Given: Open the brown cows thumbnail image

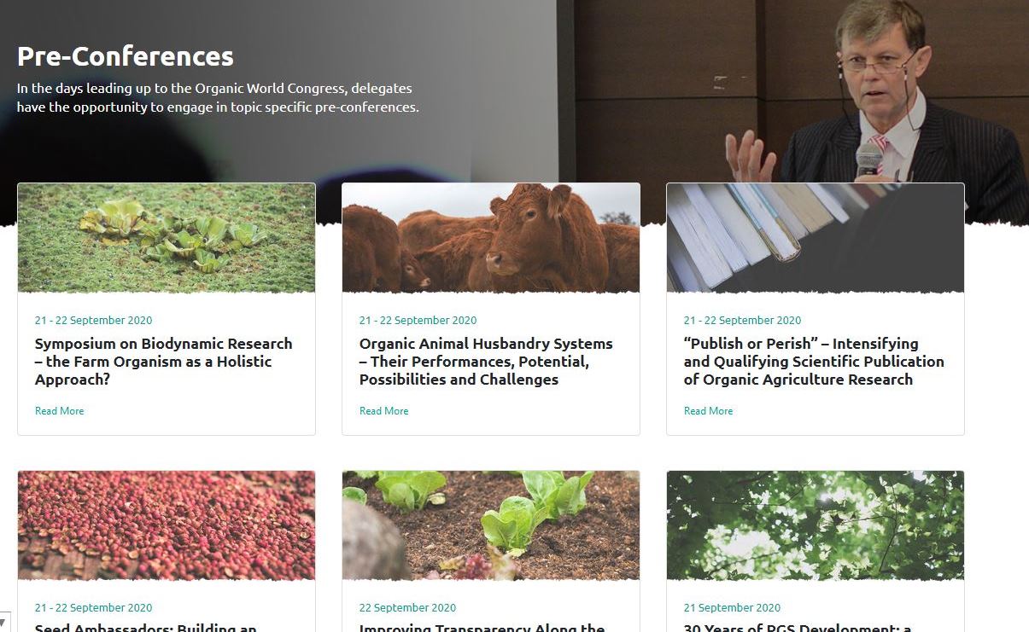Looking at the screenshot, I should (x=491, y=238).
